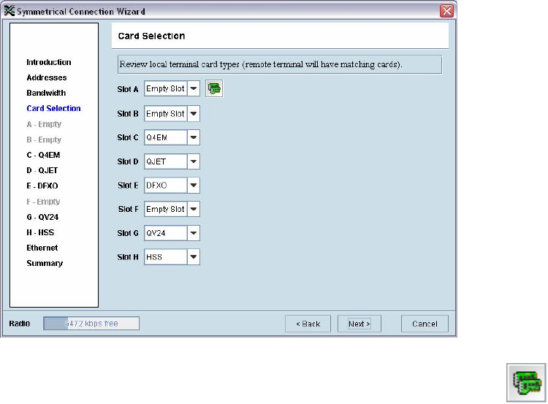The image size is (548, 404).
Task: Cancel the wizard
Action: [x=425, y=324]
